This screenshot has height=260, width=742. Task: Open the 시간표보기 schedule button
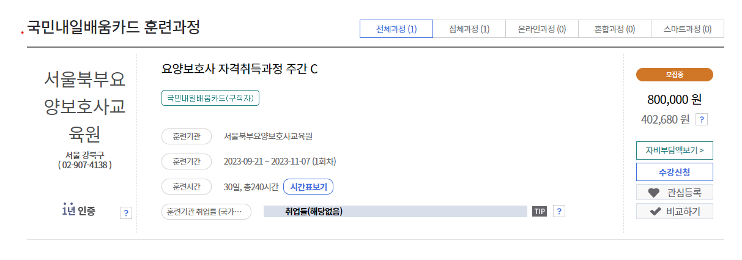click(x=308, y=187)
